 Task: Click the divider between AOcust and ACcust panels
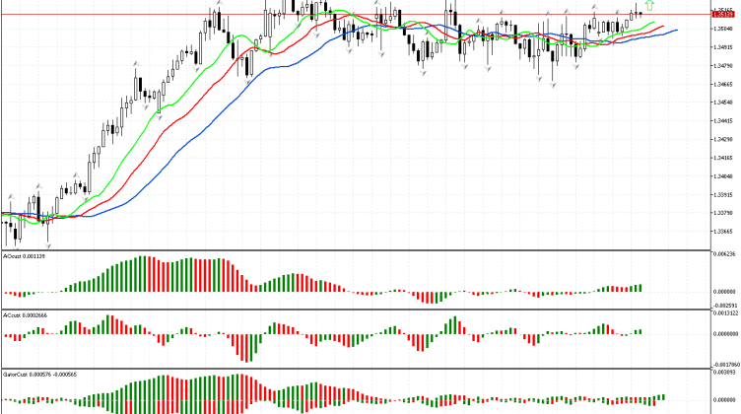[x=355, y=309]
